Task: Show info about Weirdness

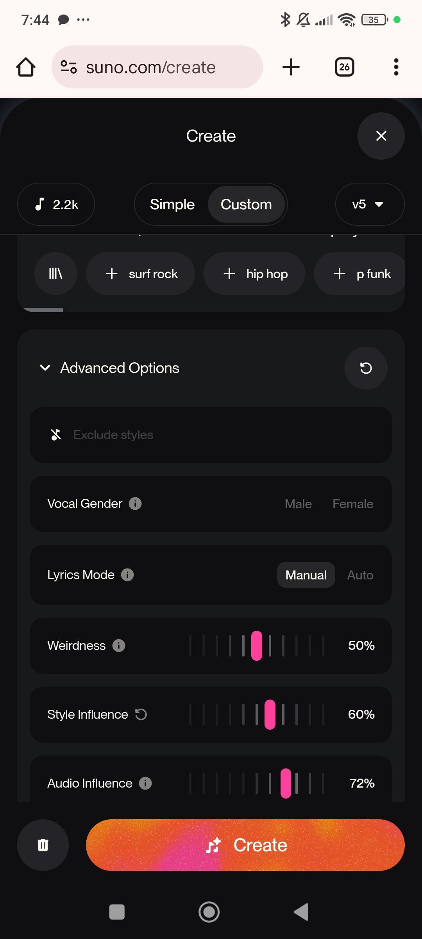Action: pos(119,646)
